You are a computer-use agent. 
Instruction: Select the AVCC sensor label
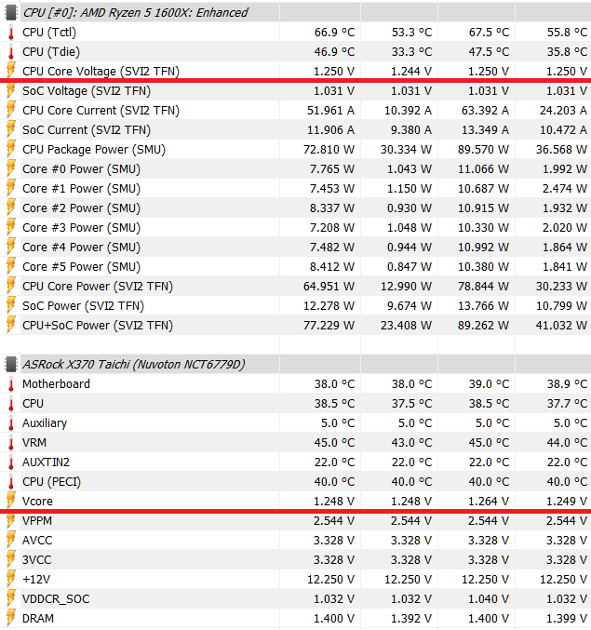37,541
